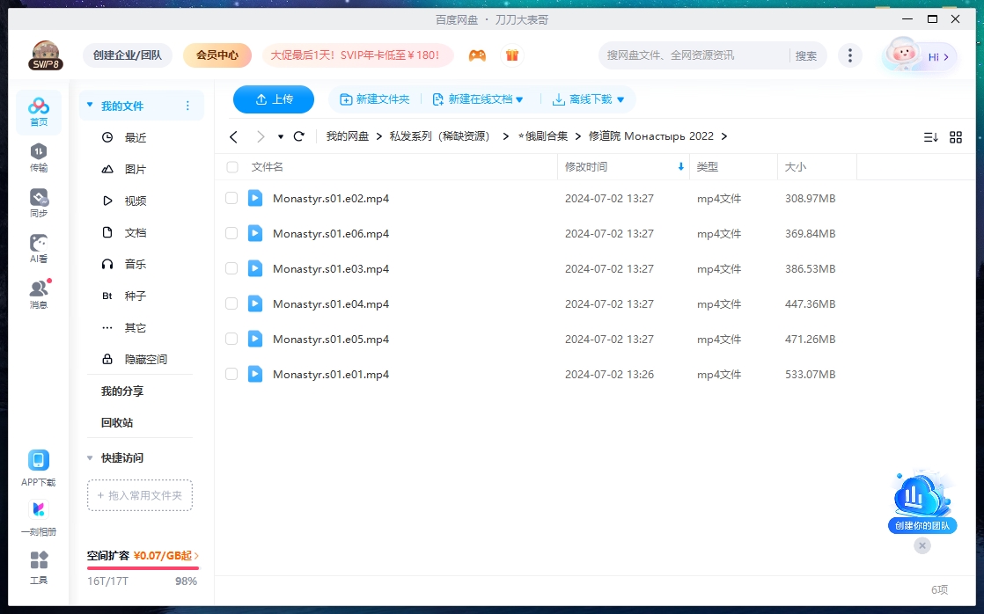Open the 传输 (Transfers) panel in the sidebar

click(x=38, y=158)
